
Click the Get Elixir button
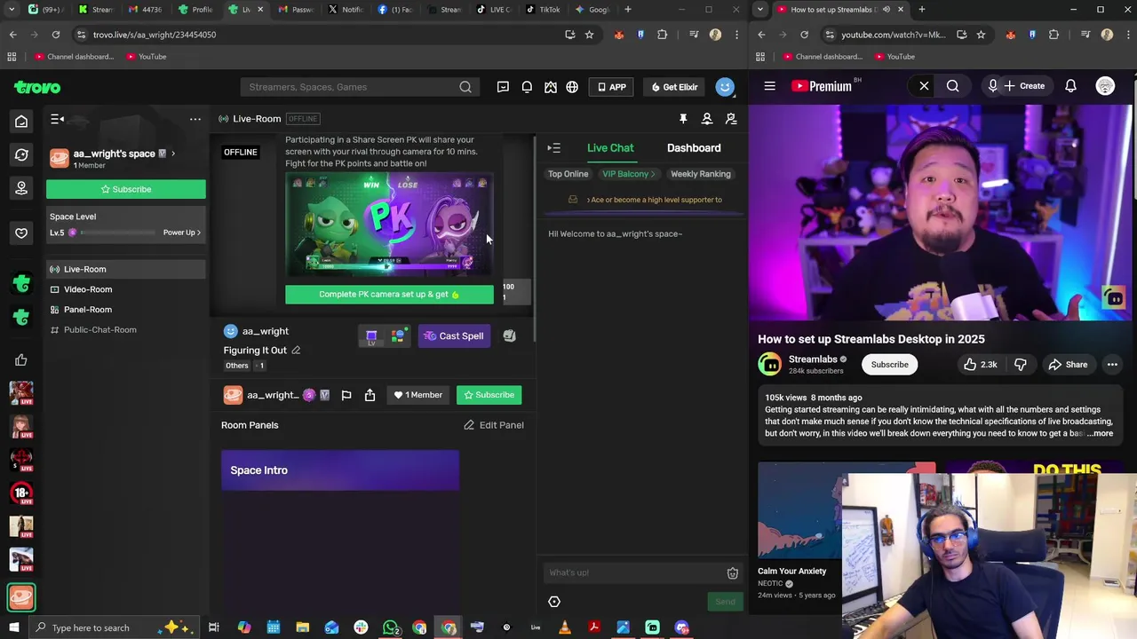[x=675, y=87]
